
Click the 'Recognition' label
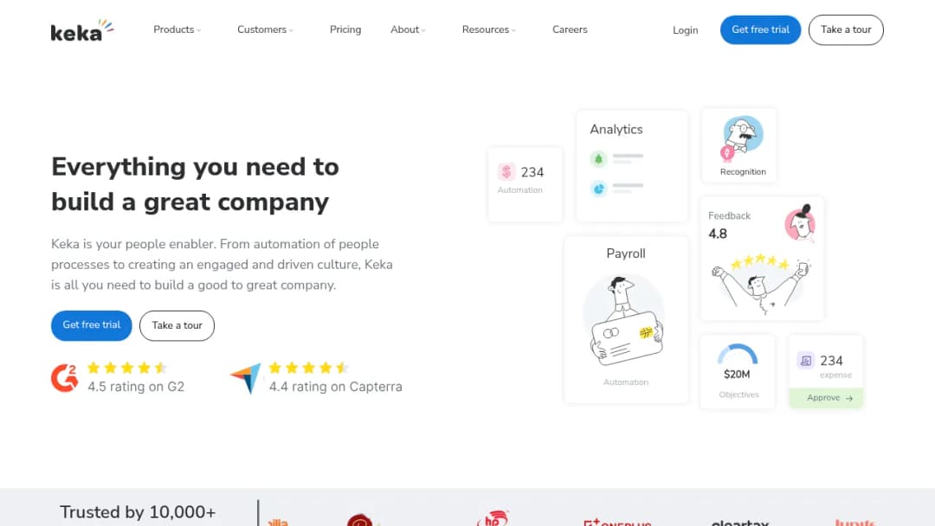click(x=743, y=171)
